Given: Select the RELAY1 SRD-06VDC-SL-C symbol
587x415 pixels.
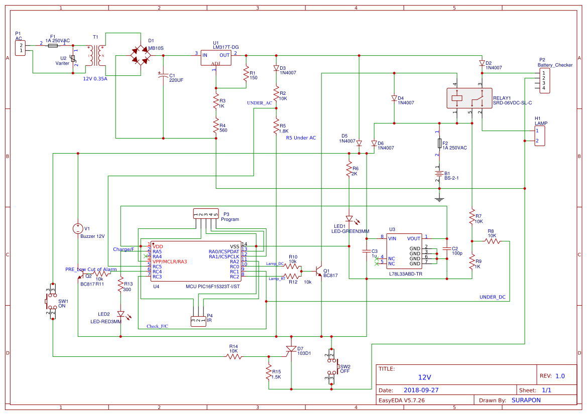Looking at the screenshot, I should click(468, 98).
